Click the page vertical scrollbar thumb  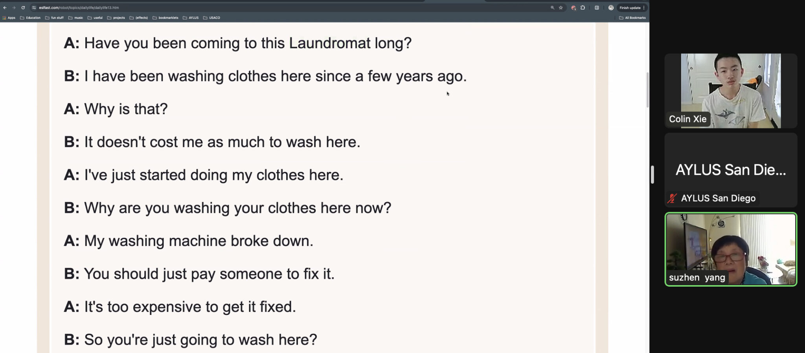point(647,90)
